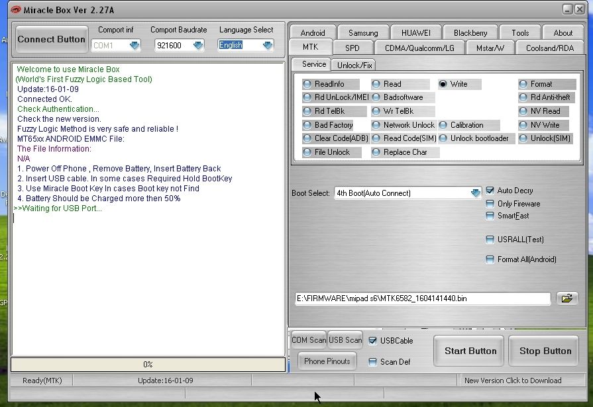
Task: Enable SmartEast checkbox
Action: click(x=490, y=216)
